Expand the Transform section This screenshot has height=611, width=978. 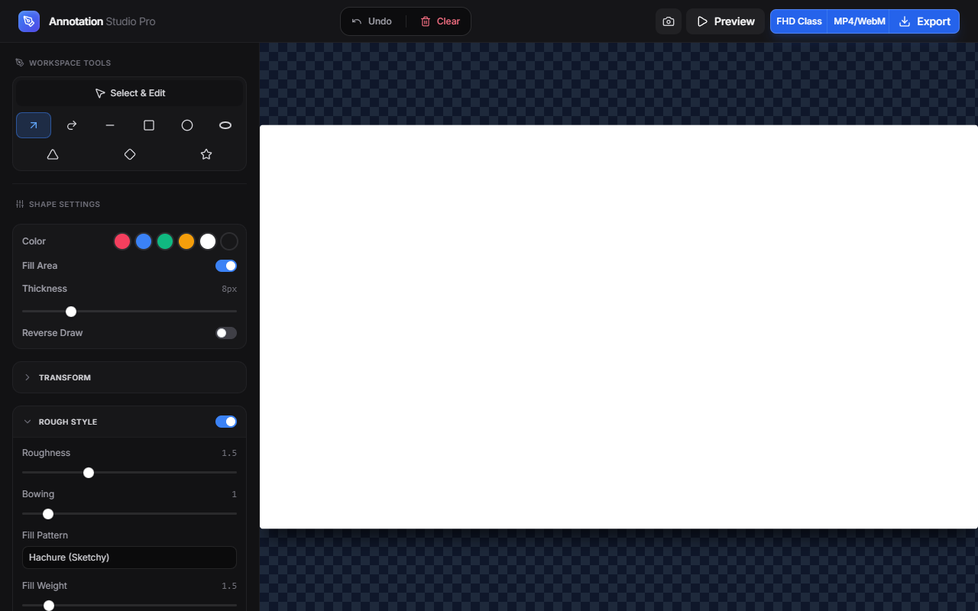[130, 377]
